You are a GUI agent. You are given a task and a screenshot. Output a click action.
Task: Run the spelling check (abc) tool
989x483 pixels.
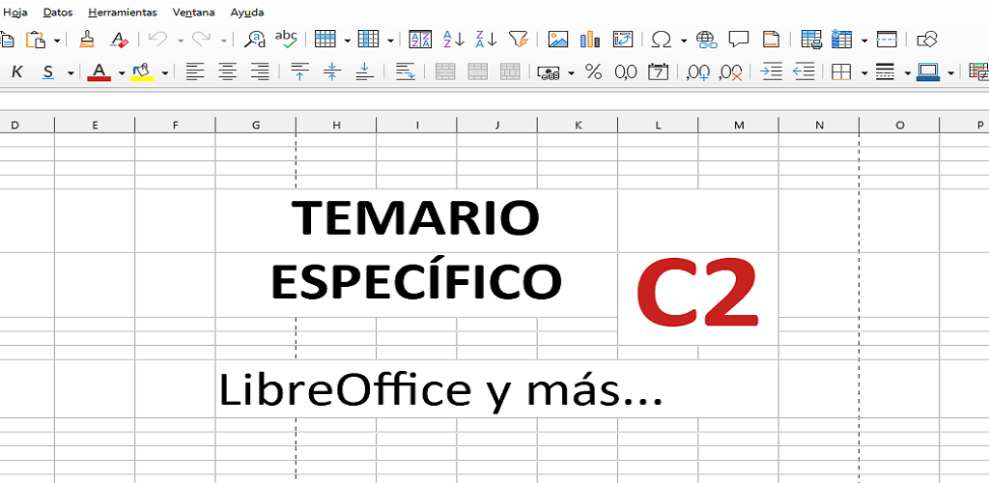pyautogui.click(x=286, y=39)
